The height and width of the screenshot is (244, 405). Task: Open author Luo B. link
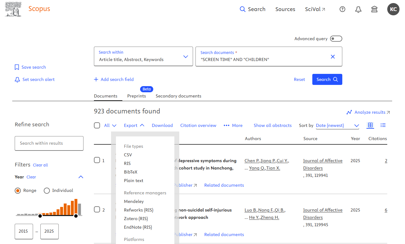tap(251, 210)
